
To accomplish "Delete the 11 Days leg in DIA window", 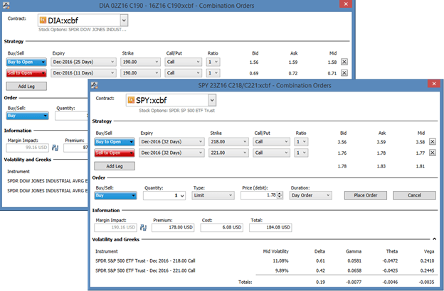I will pos(344,72).
